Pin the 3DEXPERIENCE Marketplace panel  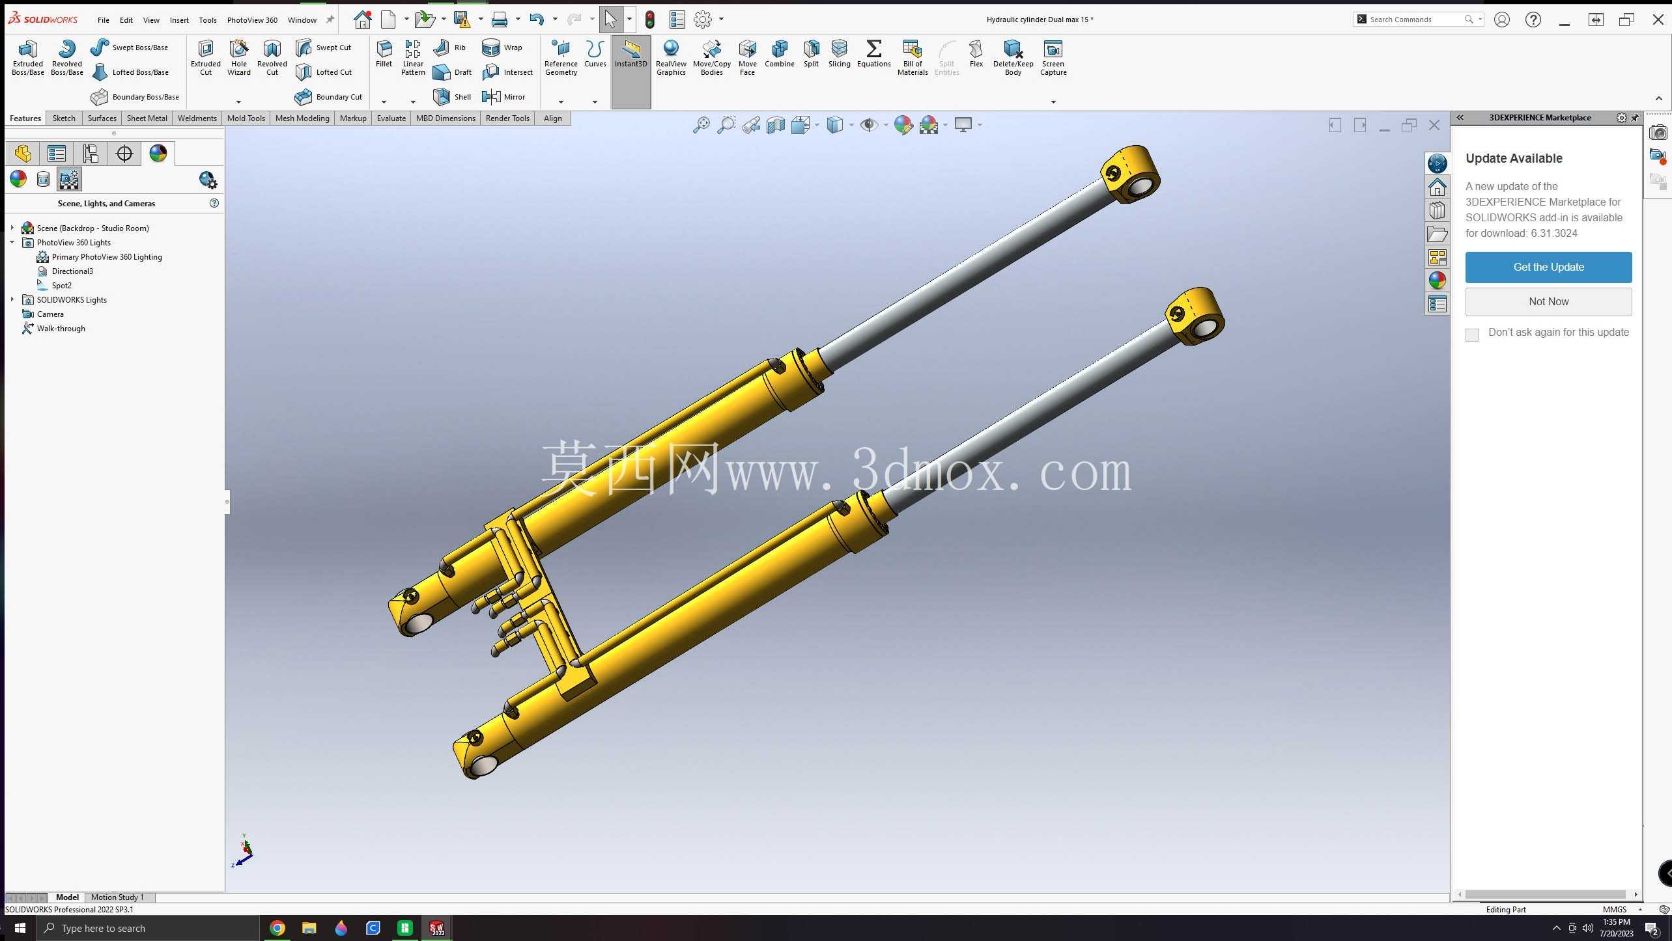1635,118
